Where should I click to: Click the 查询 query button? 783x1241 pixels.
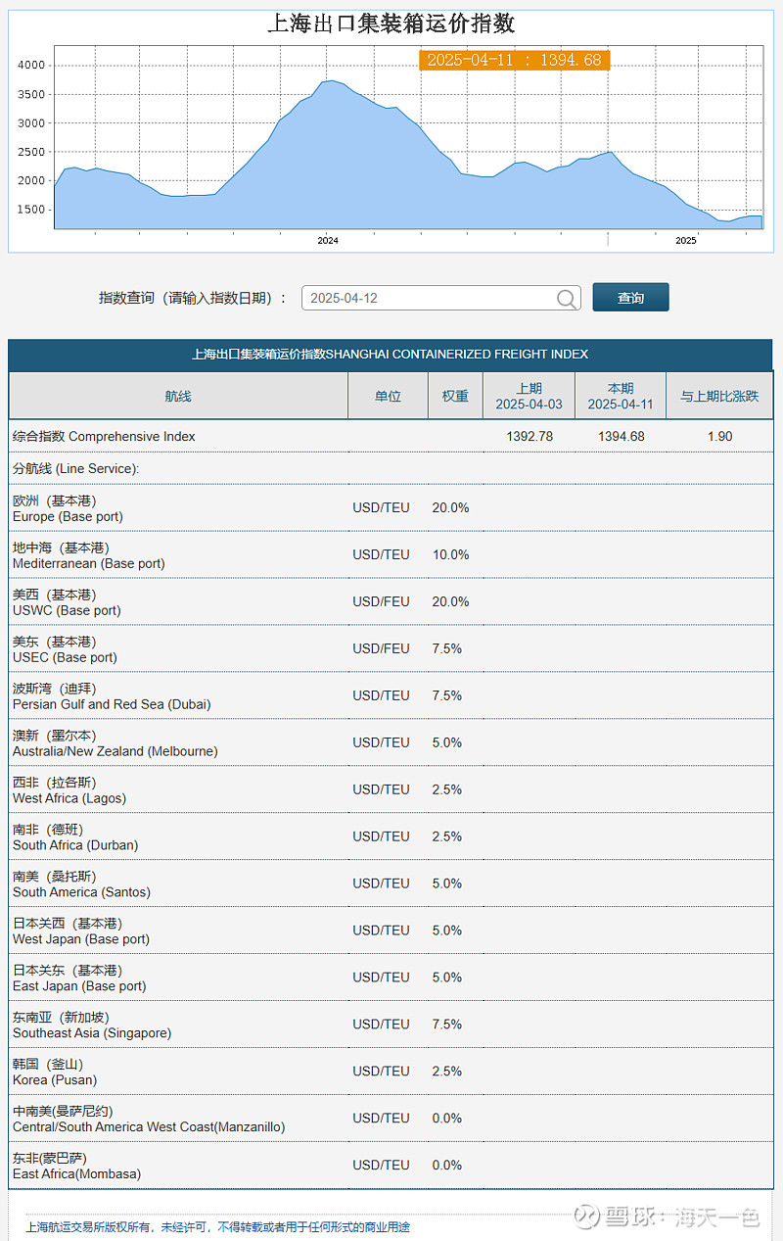(x=630, y=298)
